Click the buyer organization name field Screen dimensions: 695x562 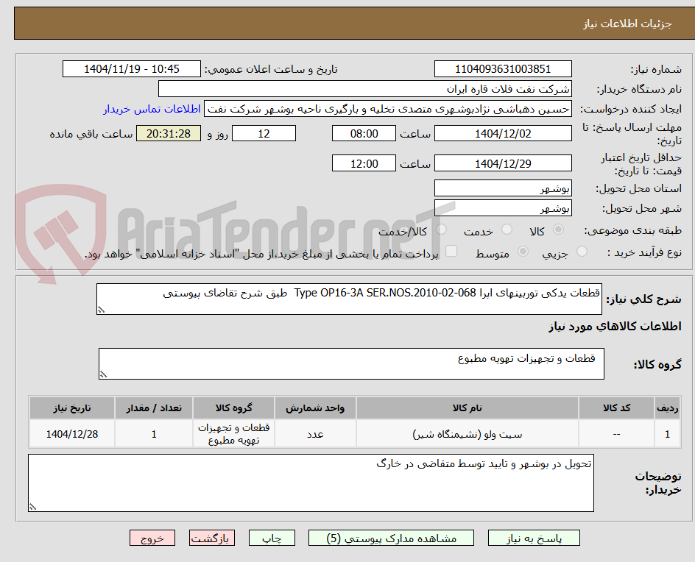point(364,89)
